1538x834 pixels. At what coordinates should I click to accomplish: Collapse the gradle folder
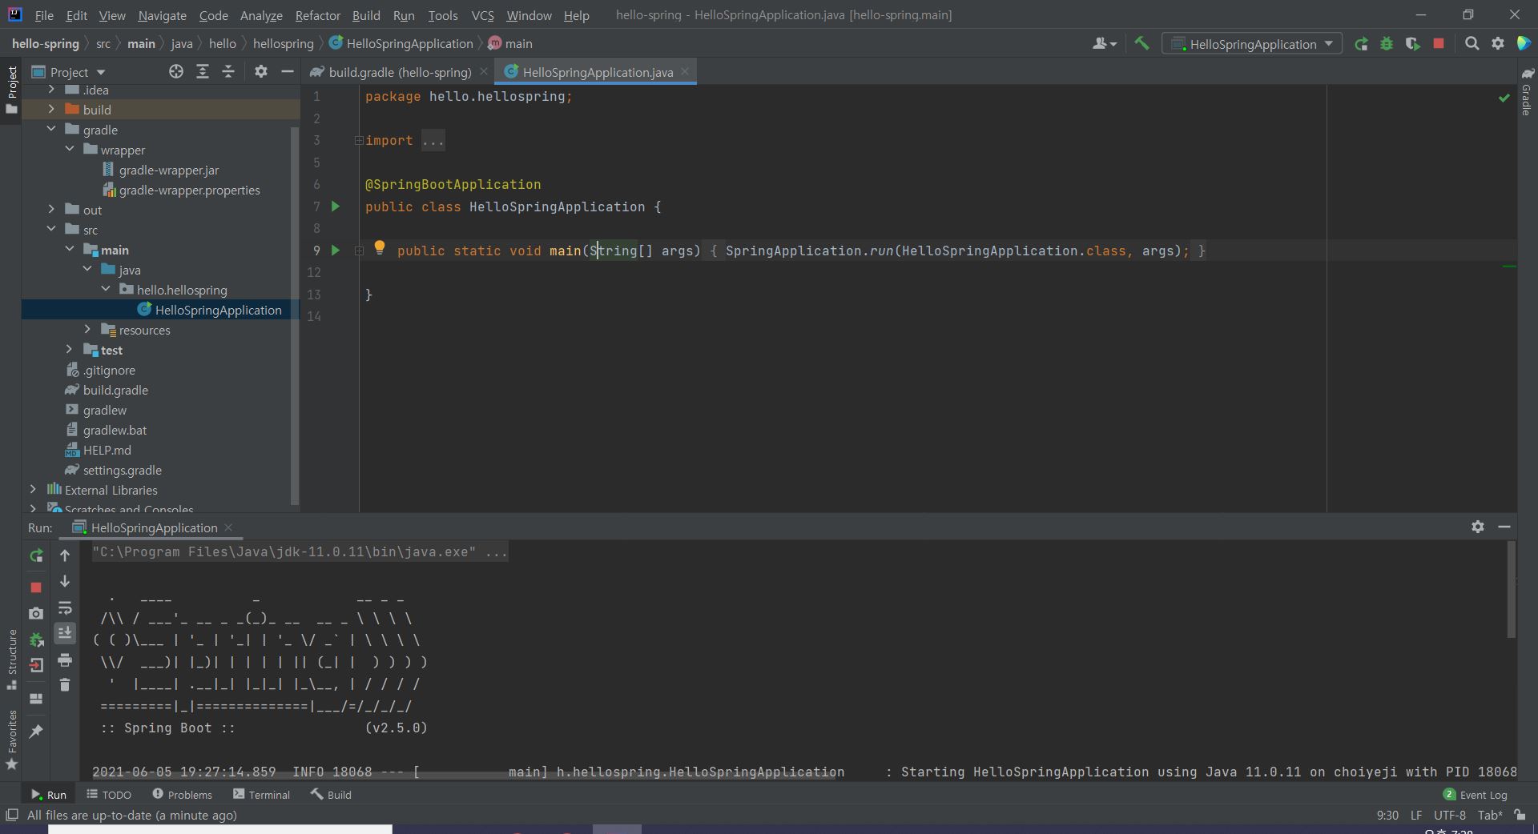point(51,129)
